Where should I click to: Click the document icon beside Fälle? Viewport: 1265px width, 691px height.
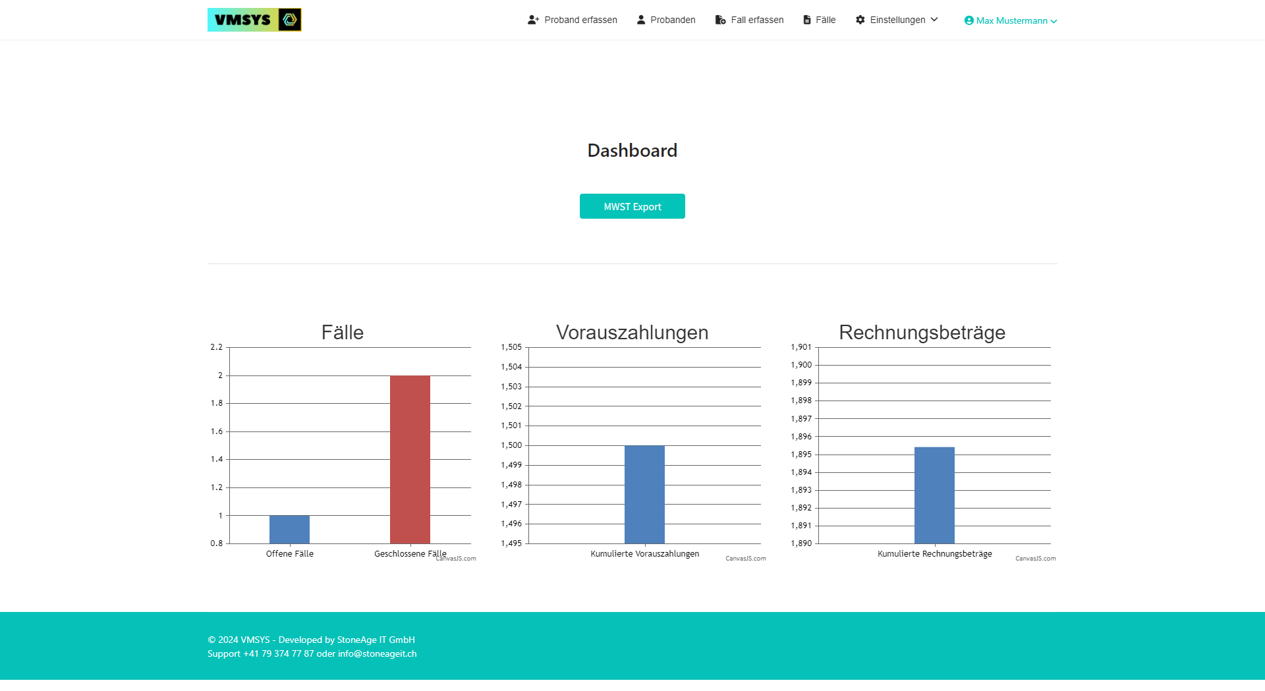(x=807, y=20)
